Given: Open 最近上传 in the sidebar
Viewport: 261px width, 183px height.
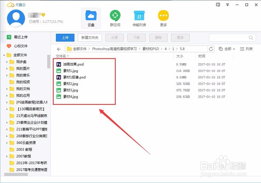Looking at the screenshot, I should pos(19,37).
